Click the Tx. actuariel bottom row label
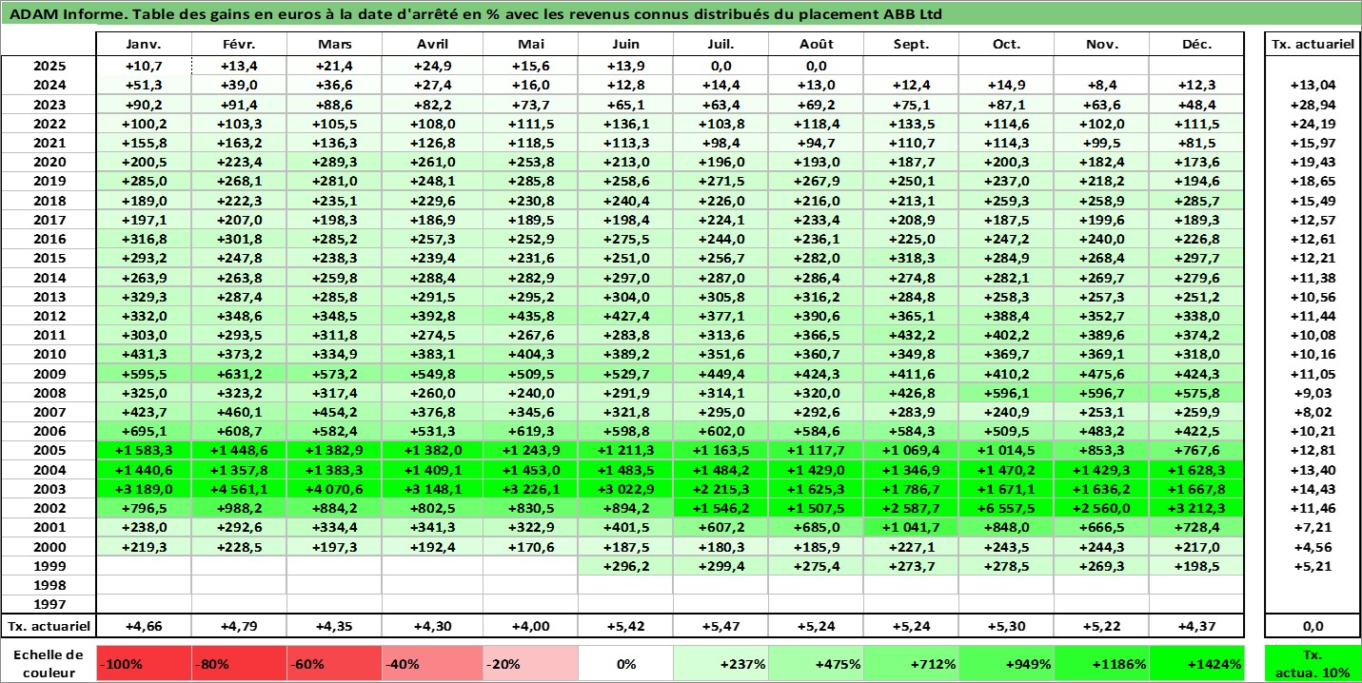The height and width of the screenshot is (683, 1362). (x=49, y=627)
